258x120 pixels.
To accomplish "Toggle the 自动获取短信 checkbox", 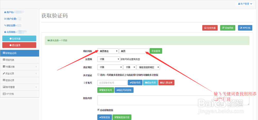I will point(98,110).
